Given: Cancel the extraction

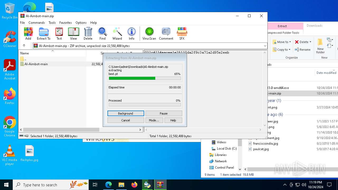Looking at the screenshot, I should coord(126,120).
